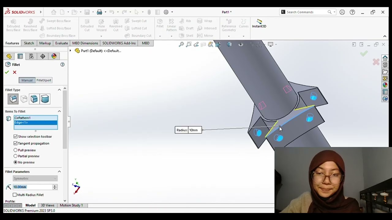
Task: Switch to MBD Dimensions tab
Action: tap(85, 43)
